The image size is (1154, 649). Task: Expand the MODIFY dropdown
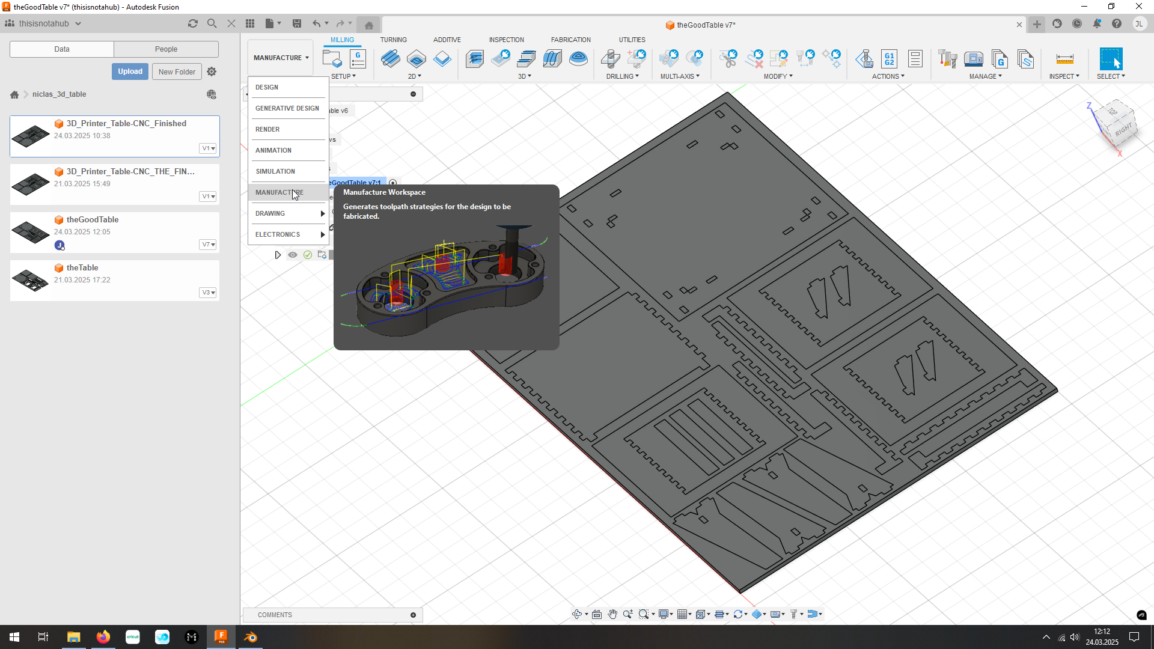(x=778, y=76)
